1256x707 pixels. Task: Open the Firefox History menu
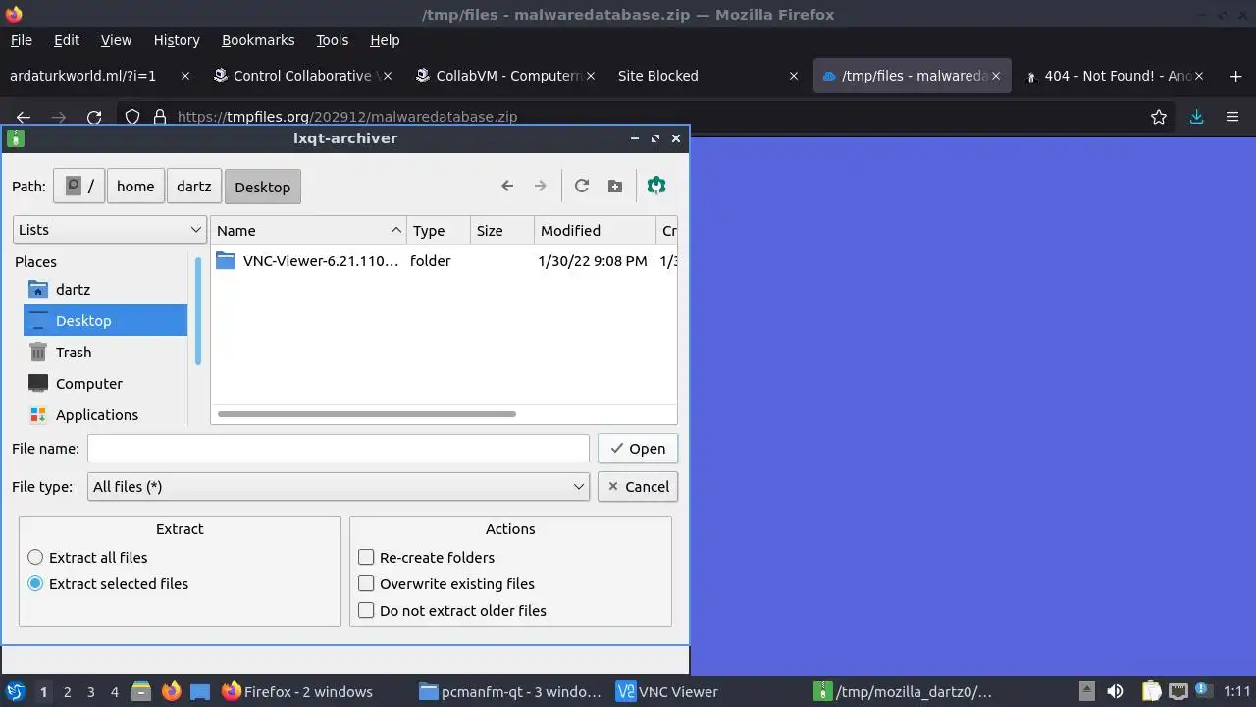point(177,40)
